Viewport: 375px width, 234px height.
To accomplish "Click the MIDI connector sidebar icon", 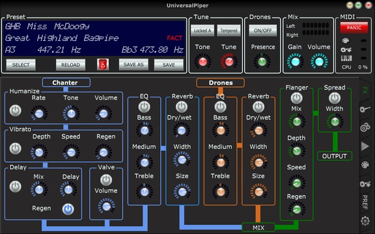I will click(x=365, y=164).
